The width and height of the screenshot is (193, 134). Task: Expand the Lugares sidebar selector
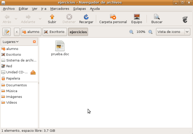click(11, 42)
